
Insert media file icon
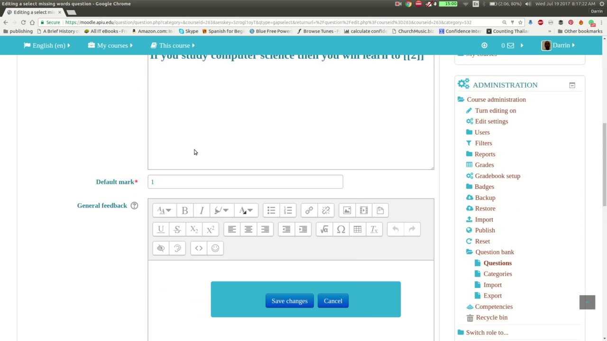(364, 210)
